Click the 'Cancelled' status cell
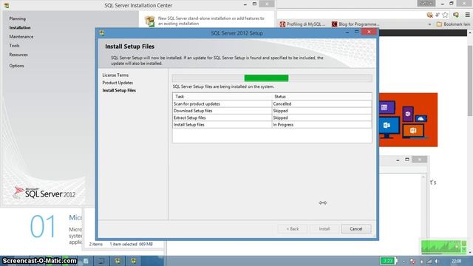 322,103
